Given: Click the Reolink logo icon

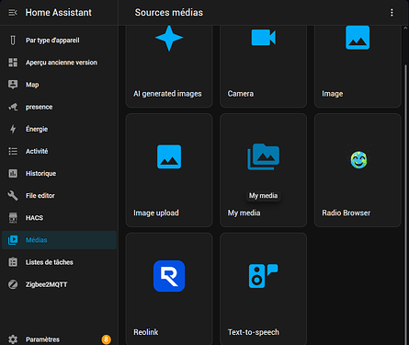Looking at the screenshot, I should [169, 276].
